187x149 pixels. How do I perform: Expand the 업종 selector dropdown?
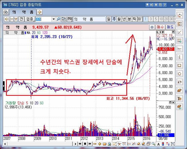(x=29, y=19)
